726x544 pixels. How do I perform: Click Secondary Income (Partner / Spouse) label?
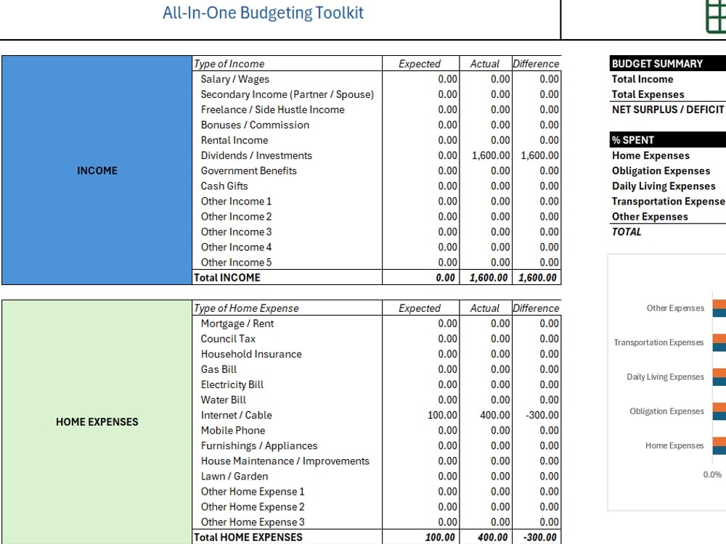(x=287, y=94)
